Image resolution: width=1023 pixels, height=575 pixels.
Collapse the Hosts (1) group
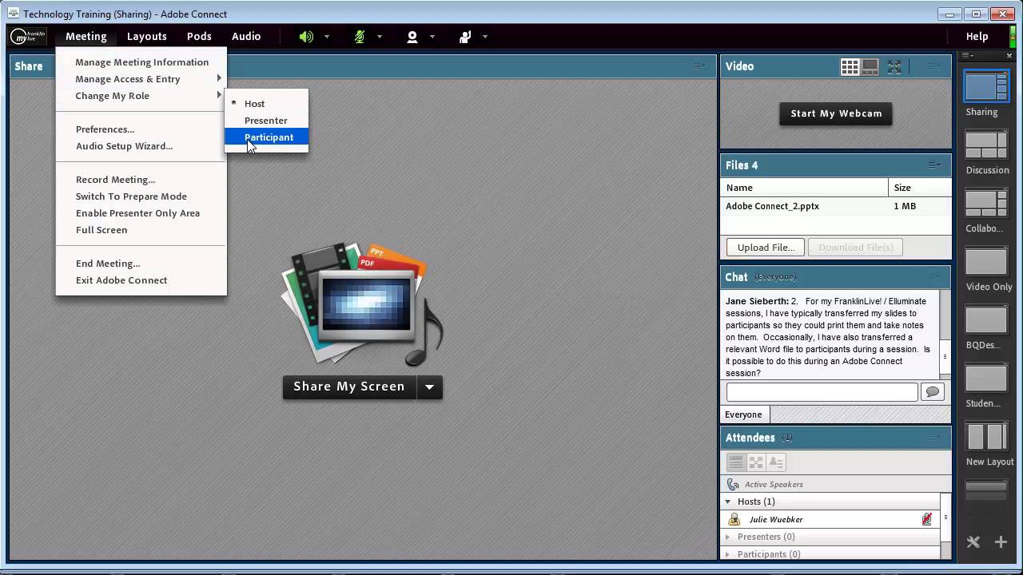point(728,502)
